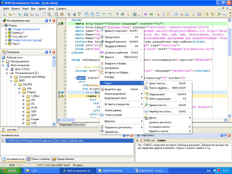Collapse the Мой компьютер tree node

[3, 65]
